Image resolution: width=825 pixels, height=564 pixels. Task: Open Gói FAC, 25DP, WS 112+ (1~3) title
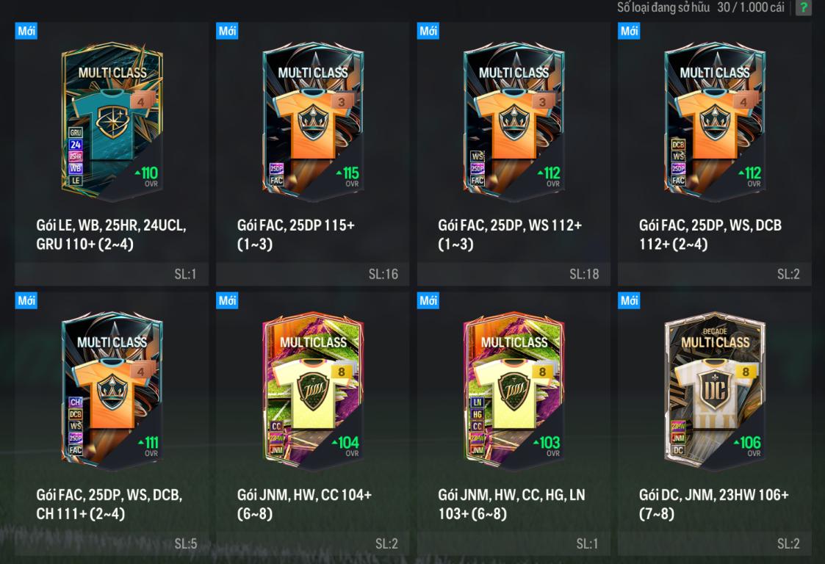click(510, 235)
